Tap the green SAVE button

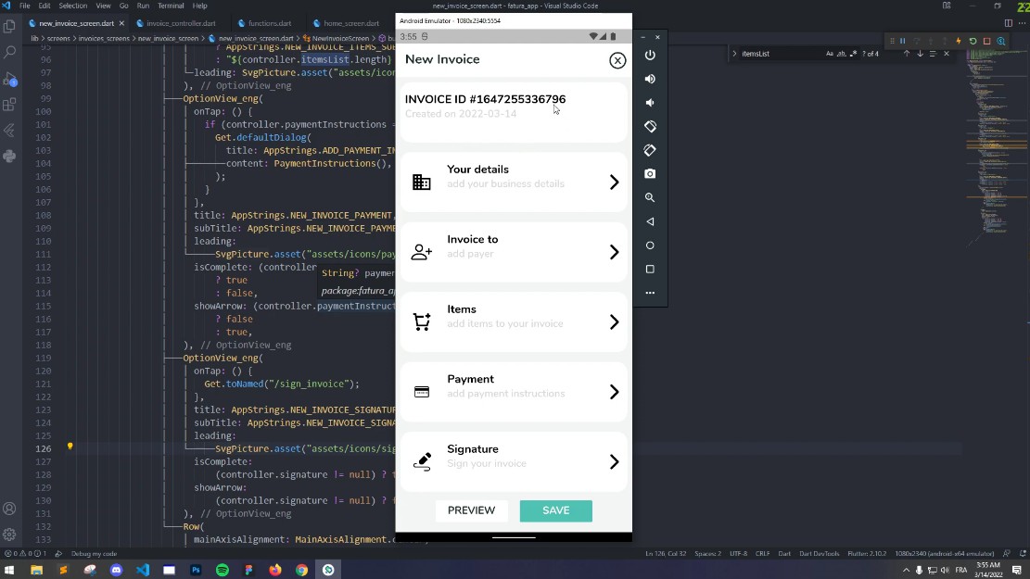pos(555,510)
